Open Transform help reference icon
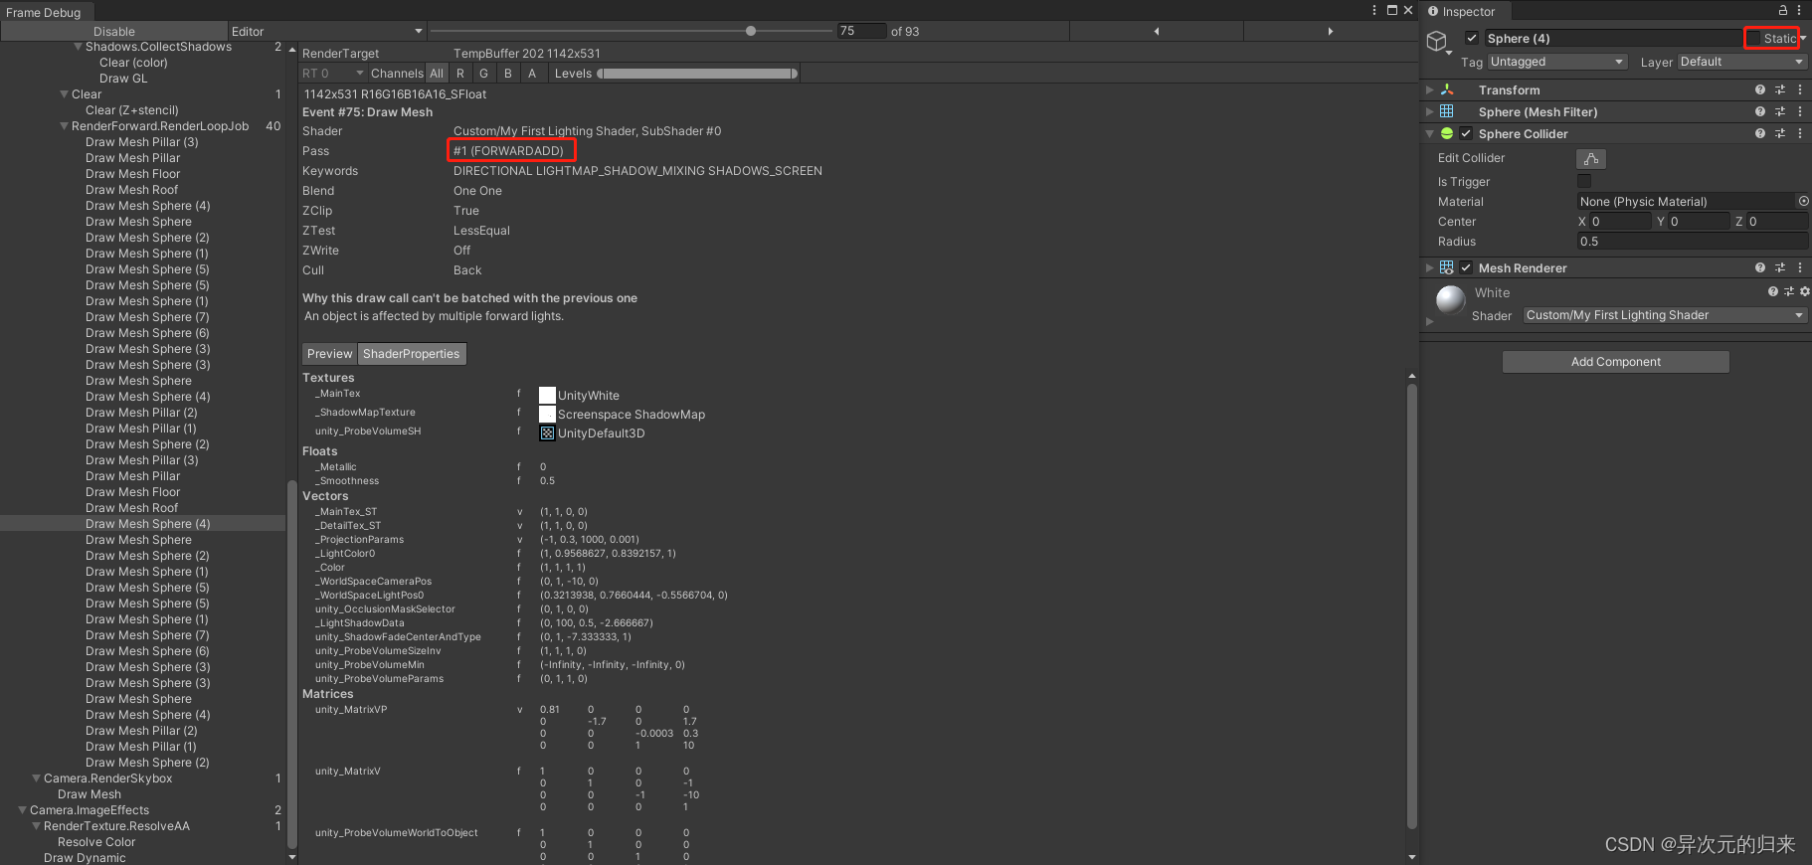The image size is (1812, 865). [1760, 89]
